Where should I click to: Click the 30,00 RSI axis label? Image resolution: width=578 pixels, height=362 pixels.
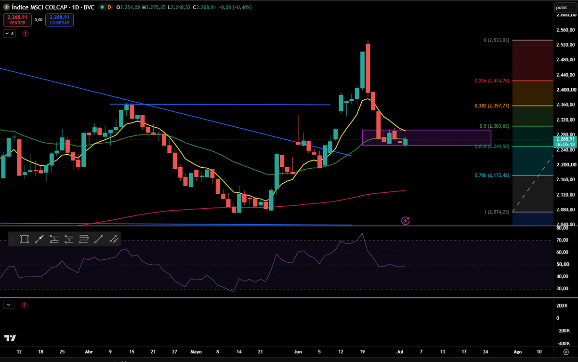[562, 289]
